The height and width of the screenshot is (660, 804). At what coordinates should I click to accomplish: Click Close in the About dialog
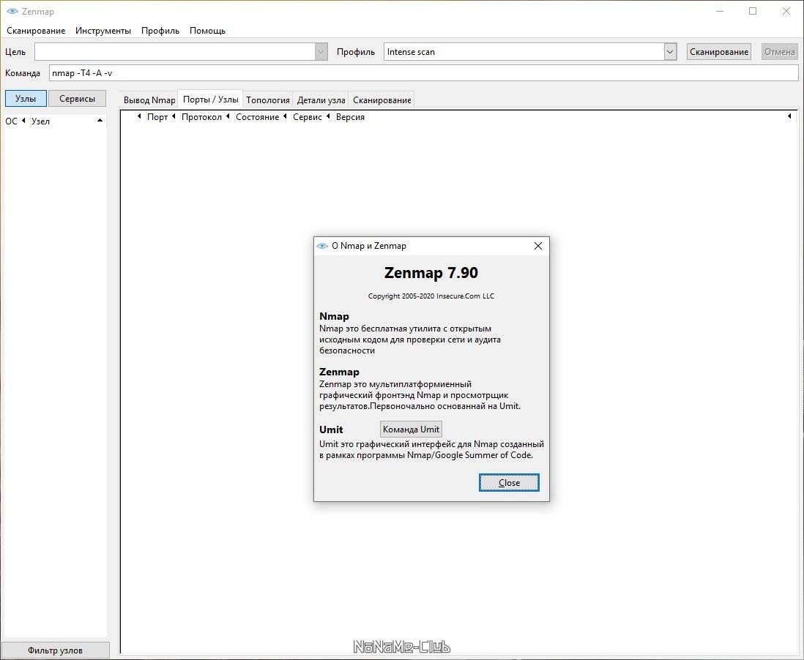click(x=509, y=483)
